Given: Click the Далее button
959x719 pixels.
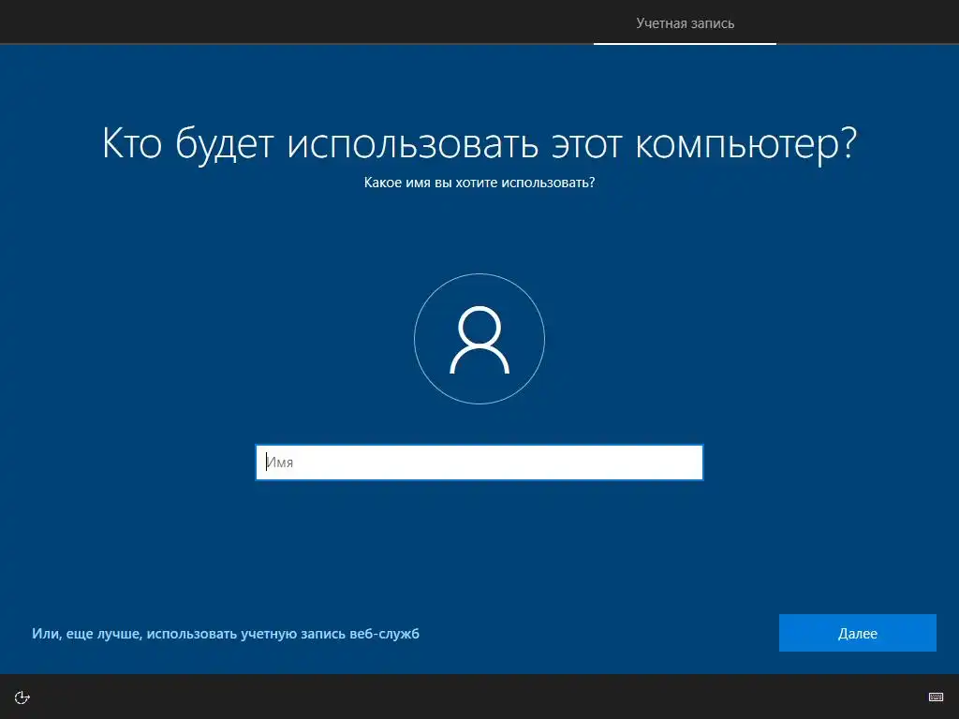Looking at the screenshot, I should (858, 634).
